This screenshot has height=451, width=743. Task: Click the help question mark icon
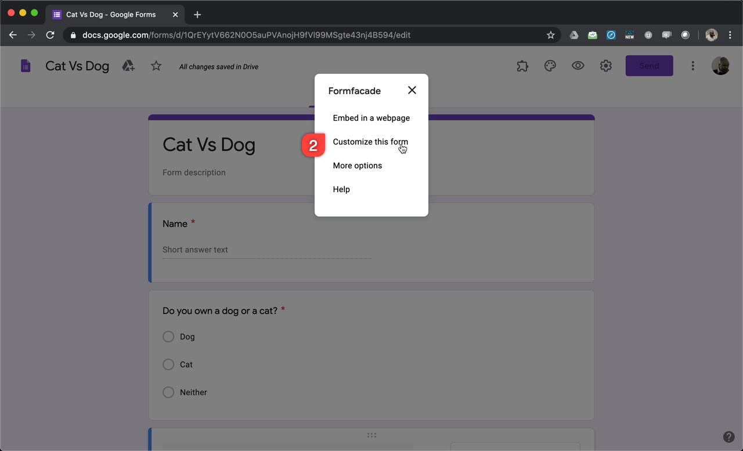click(x=728, y=437)
